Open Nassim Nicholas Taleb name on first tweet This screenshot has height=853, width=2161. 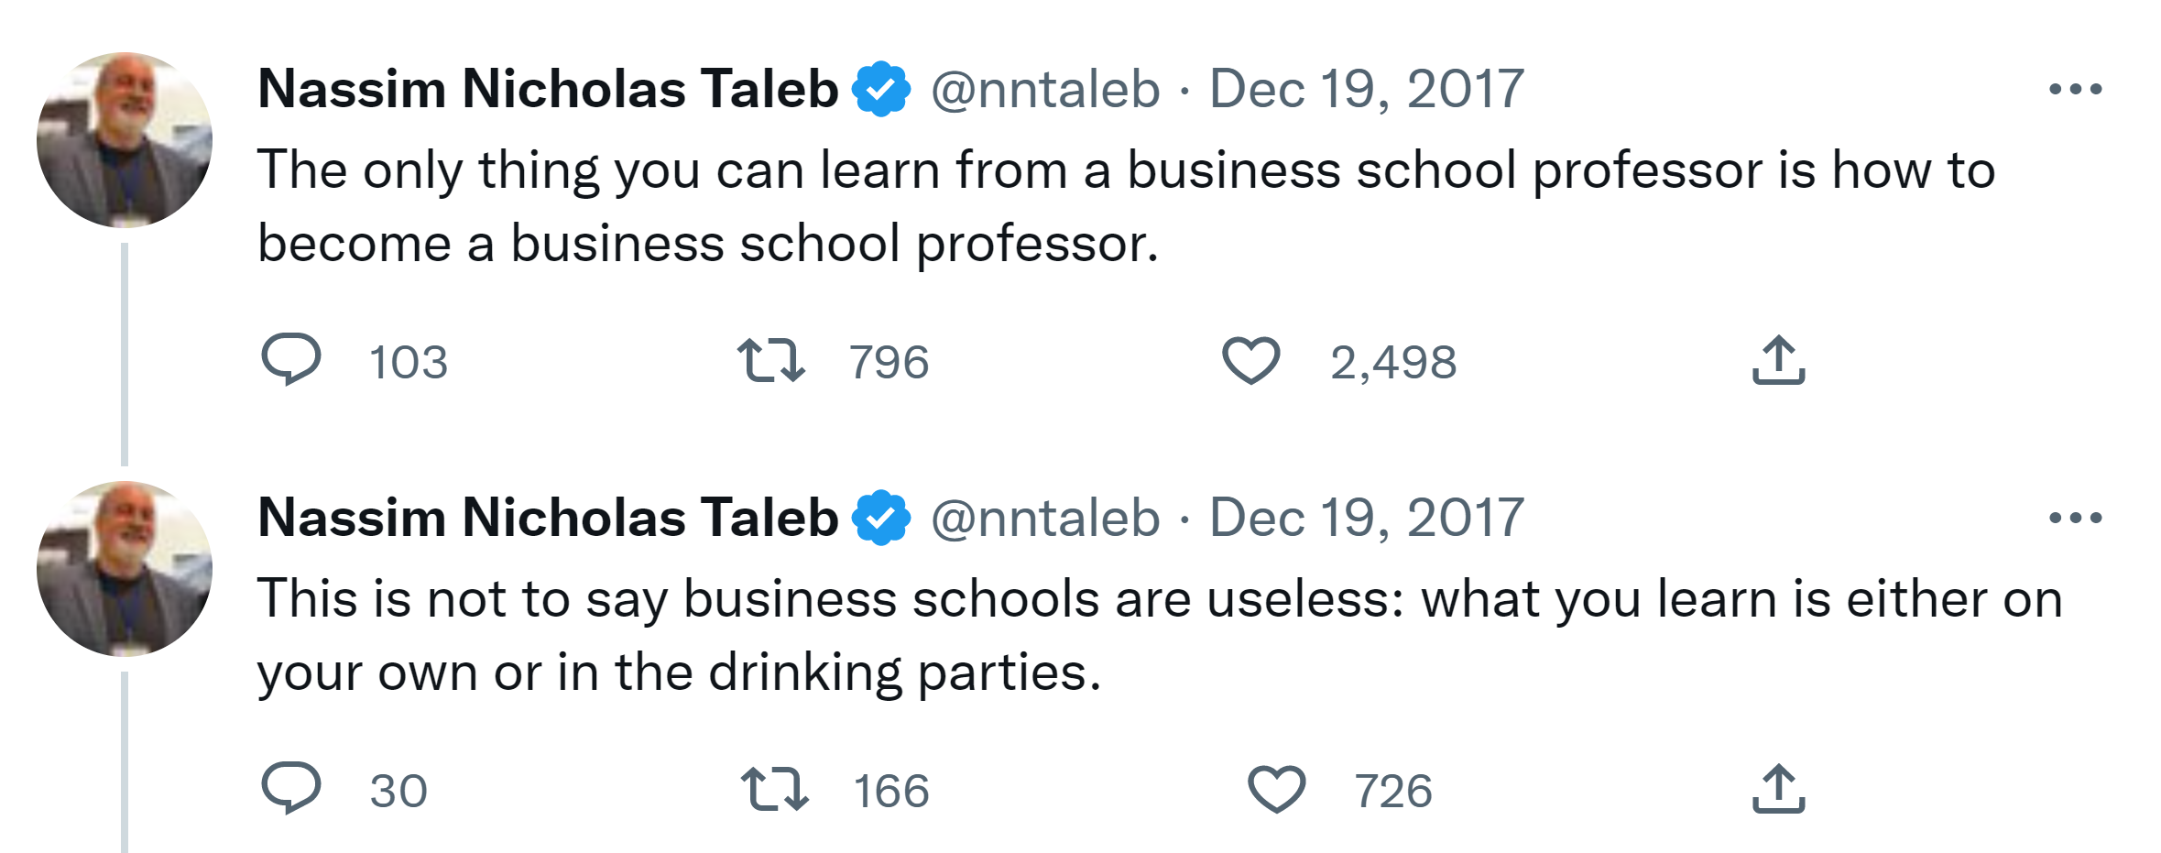pos(548,89)
